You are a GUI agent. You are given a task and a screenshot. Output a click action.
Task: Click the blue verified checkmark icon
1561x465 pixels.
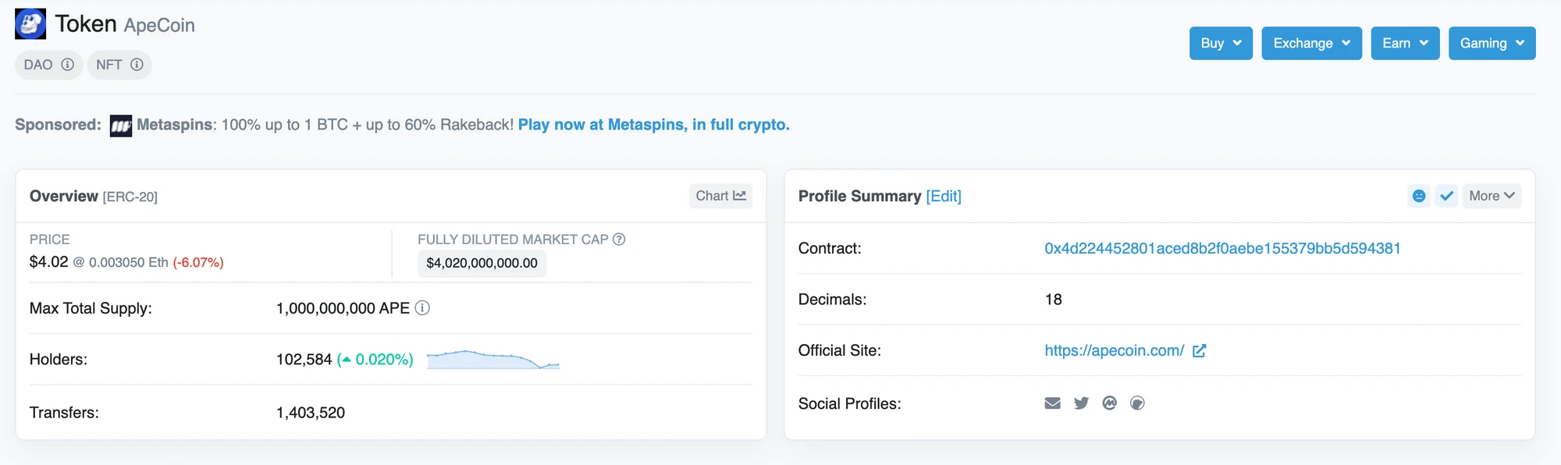click(x=1446, y=196)
